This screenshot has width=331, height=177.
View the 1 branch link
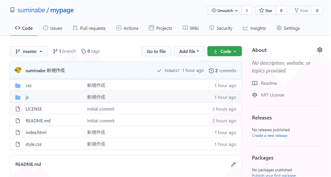tap(64, 51)
